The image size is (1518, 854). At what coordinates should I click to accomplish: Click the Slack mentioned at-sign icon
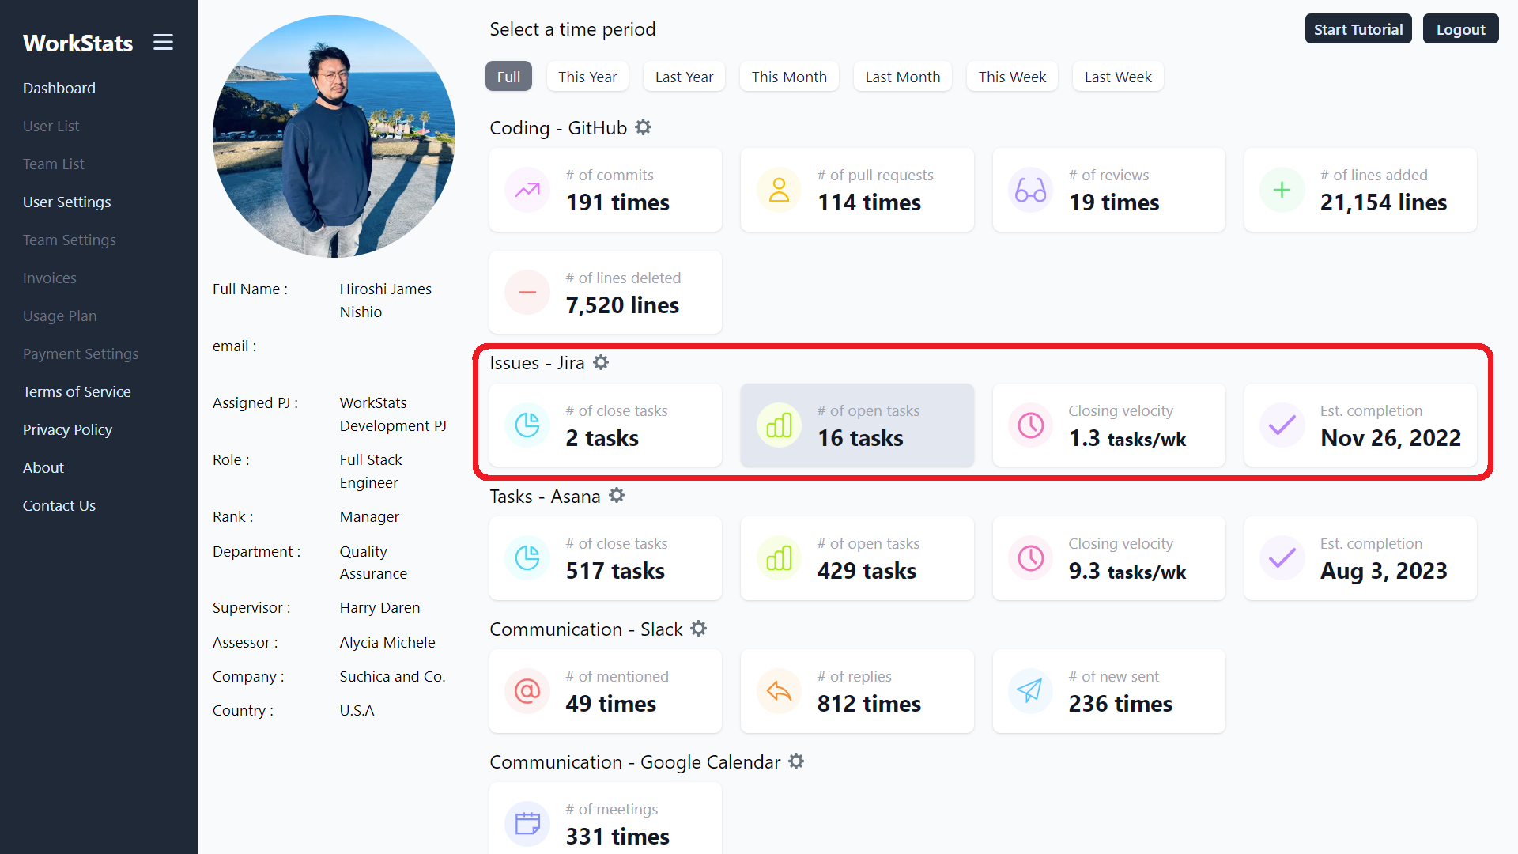pyautogui.click(x=527, y=691)
